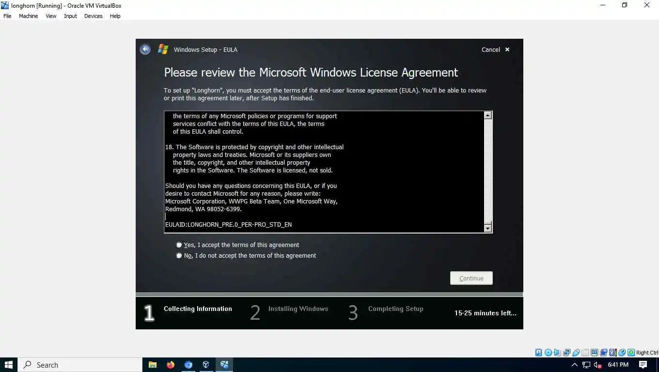Click the X icon beside Cancel
The height and width of the screenshot is (372, 659).
507,49
